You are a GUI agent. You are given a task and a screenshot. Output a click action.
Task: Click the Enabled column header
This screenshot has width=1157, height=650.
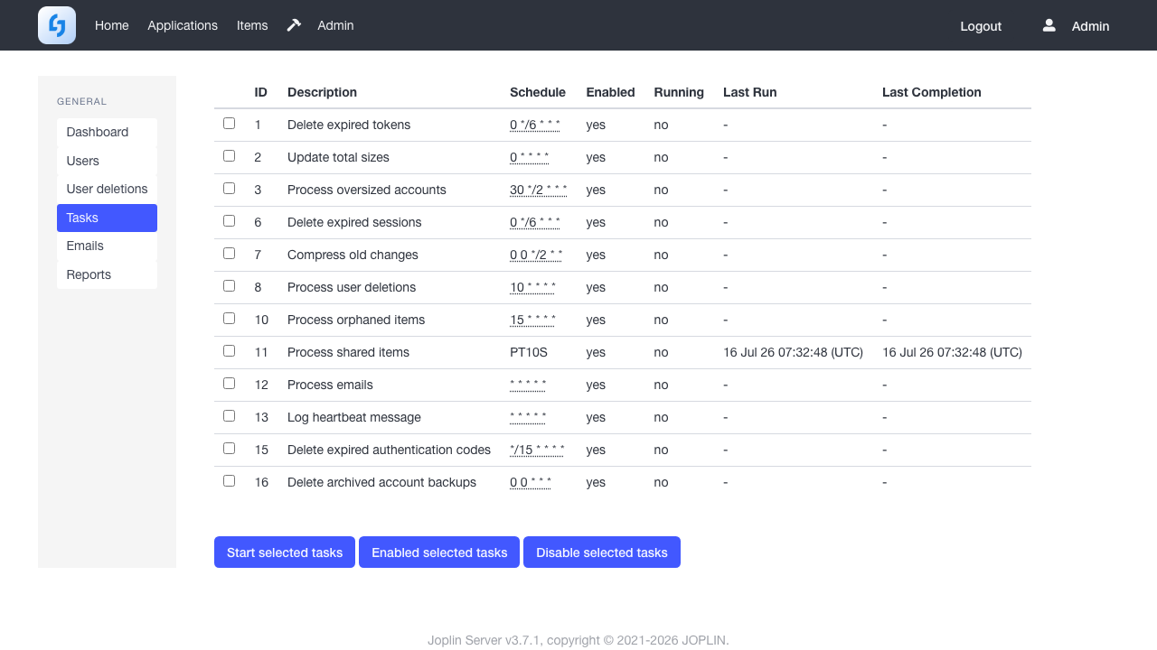pyautogui.click(x=610, y=92)
